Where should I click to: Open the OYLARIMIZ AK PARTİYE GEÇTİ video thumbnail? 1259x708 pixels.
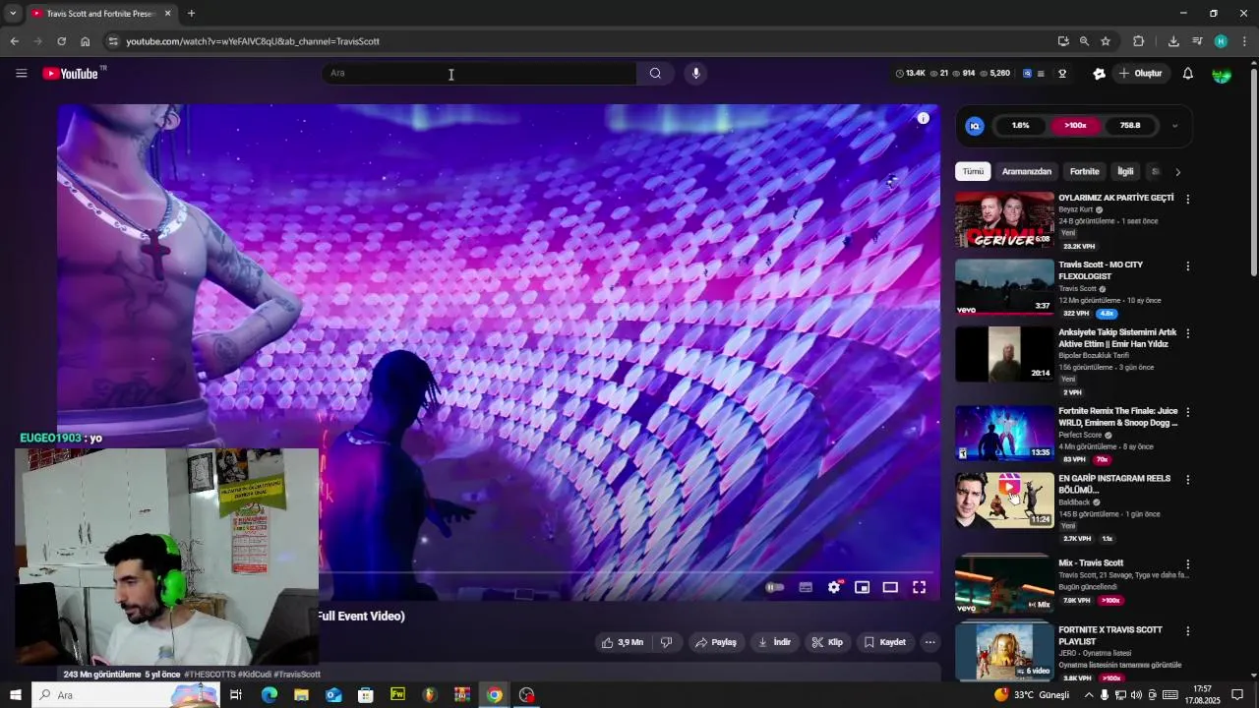(1004, 219)
